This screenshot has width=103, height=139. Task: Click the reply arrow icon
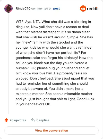coord(33,120)
